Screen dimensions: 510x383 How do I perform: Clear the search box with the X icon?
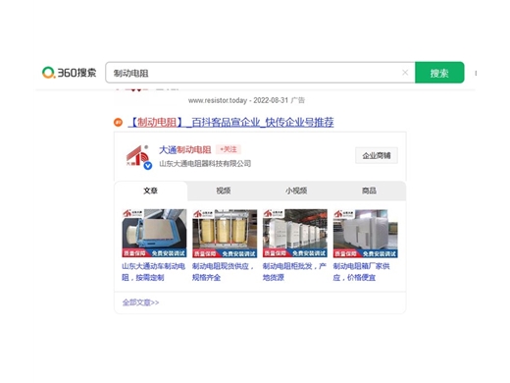point(405,73)
